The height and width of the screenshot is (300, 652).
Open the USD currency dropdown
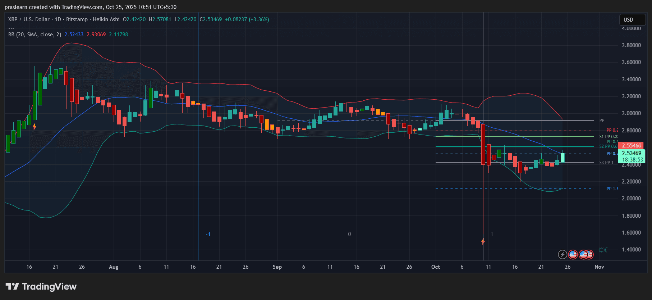pyautogui.click(x=632, y=20)
